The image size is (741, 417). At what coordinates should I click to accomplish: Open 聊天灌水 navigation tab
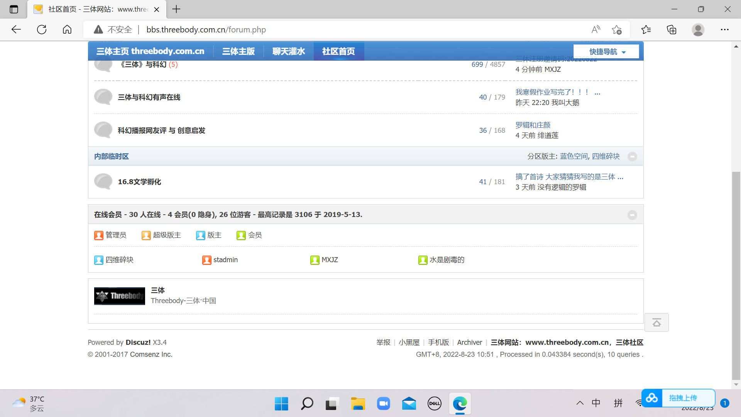(x=289, y=51)
